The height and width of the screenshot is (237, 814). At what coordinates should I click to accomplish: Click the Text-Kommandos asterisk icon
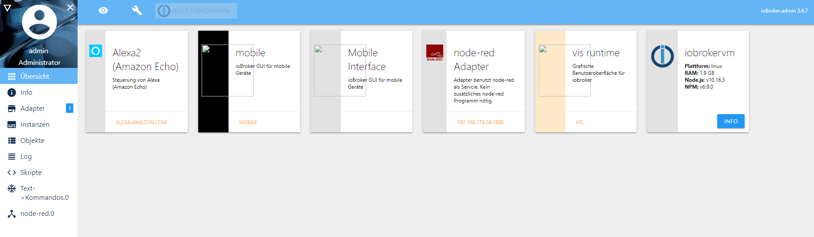12,189
